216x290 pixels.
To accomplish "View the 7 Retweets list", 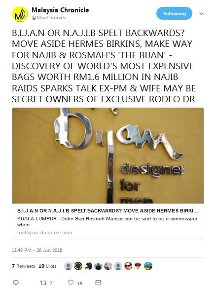I will coord(24,266).
